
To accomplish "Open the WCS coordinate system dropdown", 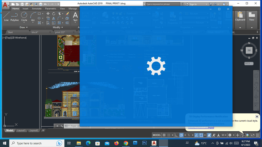I will pos(249,63).
